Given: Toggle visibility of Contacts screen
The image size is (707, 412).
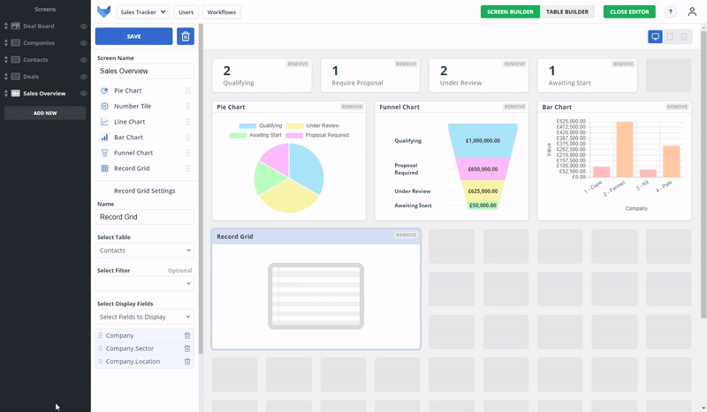Looking at the screenshot, I should pos(83,60).
